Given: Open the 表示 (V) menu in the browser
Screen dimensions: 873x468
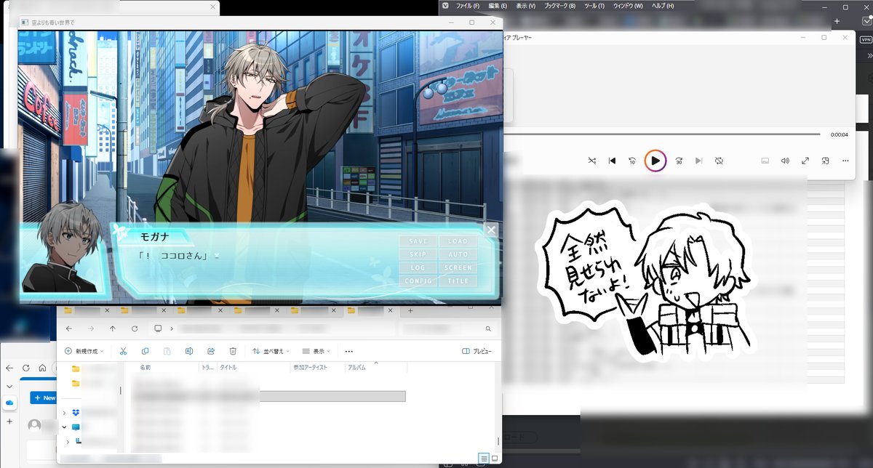Looking at the screenshot, I should (x=525, y=6).
